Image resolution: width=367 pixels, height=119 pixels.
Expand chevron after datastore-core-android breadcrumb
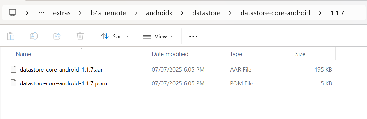click(x=320, y=13)
